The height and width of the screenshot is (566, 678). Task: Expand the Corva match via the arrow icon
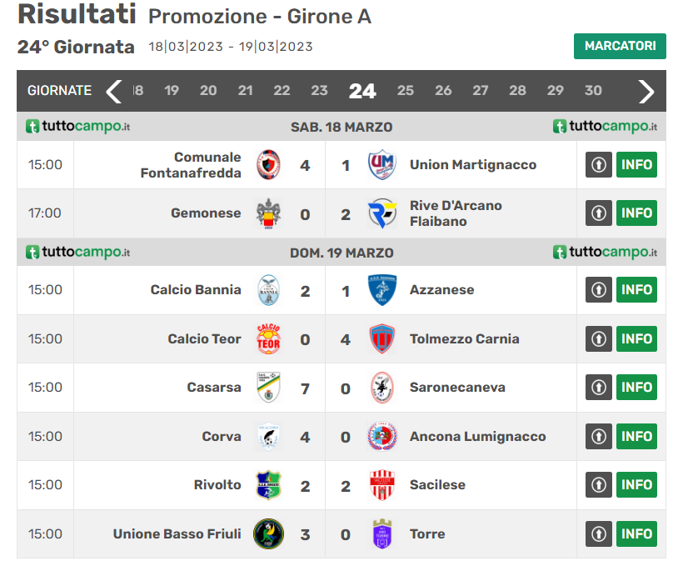[x=598, y=436]
